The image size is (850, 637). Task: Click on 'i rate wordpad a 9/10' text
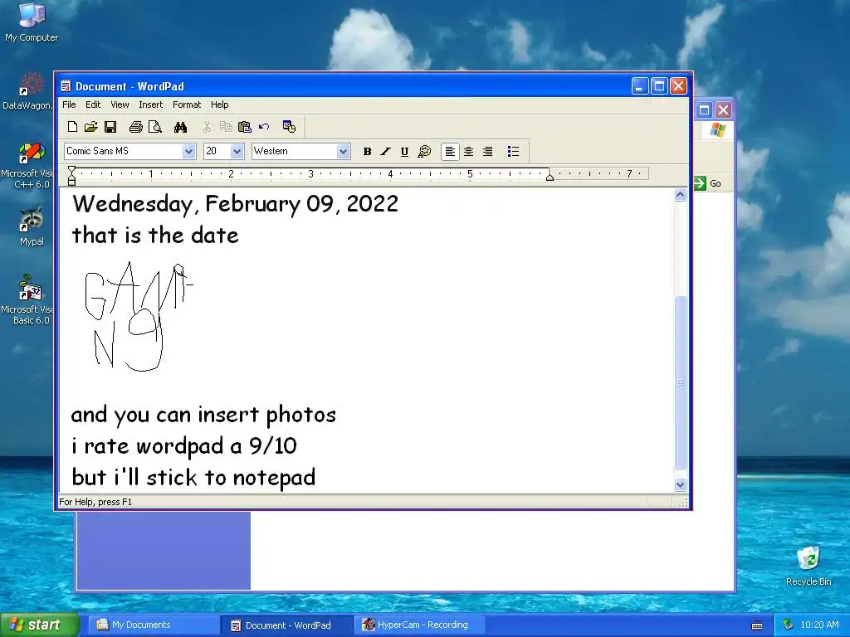[184, 445]
